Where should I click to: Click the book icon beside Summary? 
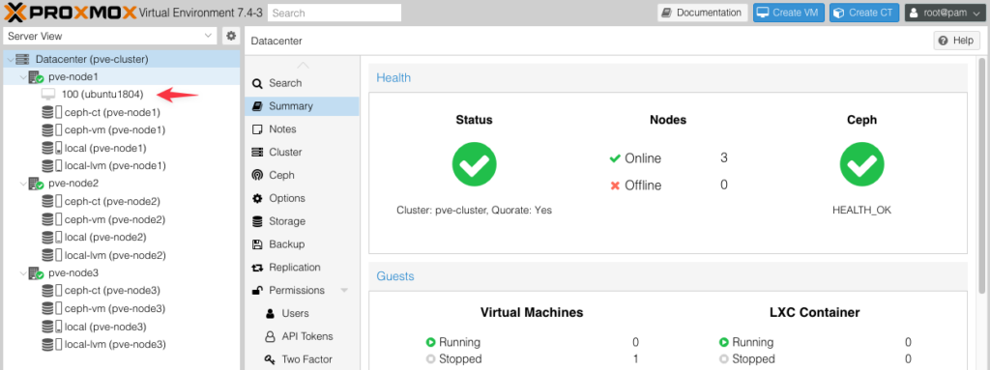pyautogui.click(x=257, y=106)
